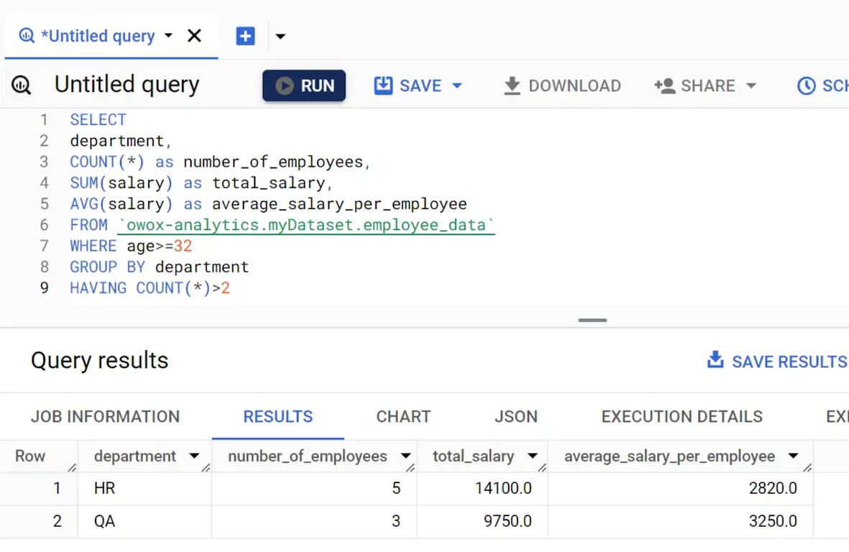The image size is (849, 552).
Task: Click the HAVING COUNT(*)>2 line in editor
Action: click(150, 288)
